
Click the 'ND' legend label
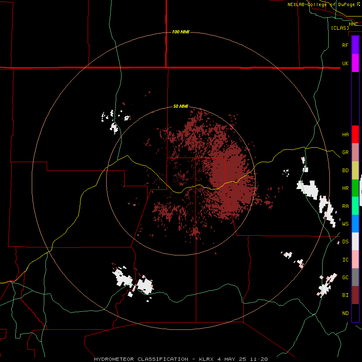345,313
